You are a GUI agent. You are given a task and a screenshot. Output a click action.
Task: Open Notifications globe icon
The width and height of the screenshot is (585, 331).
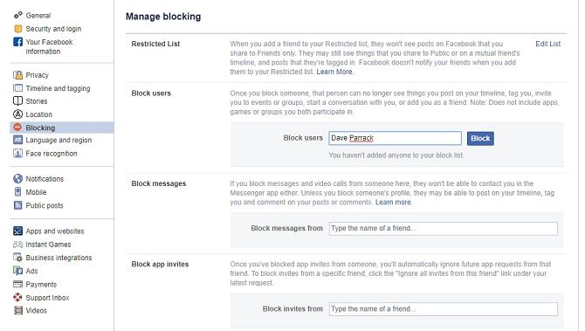pyautogui.click(x=18, y=179)
